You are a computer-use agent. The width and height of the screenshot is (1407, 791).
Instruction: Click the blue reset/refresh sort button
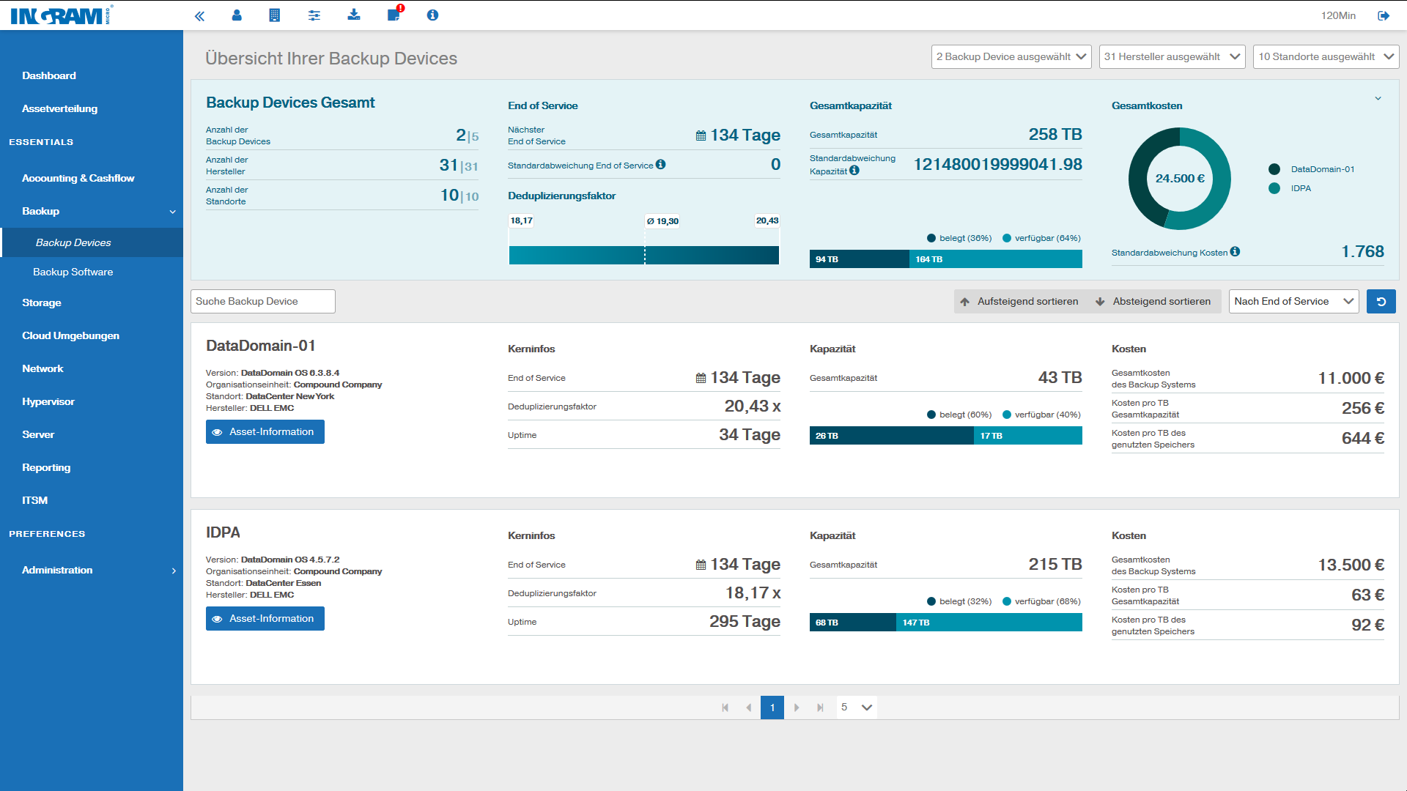pyautogui.click(x=1381, y=302)
